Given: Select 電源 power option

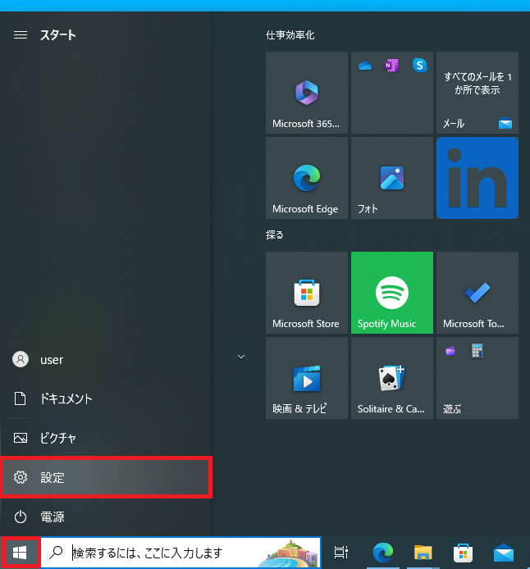Looking at the screenshot, I should [x=105, y=517].
